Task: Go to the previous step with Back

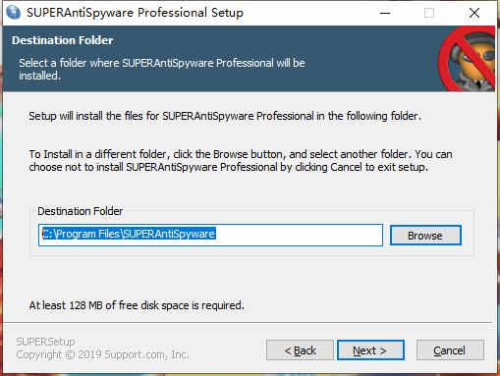Action: tap(300, 350)
